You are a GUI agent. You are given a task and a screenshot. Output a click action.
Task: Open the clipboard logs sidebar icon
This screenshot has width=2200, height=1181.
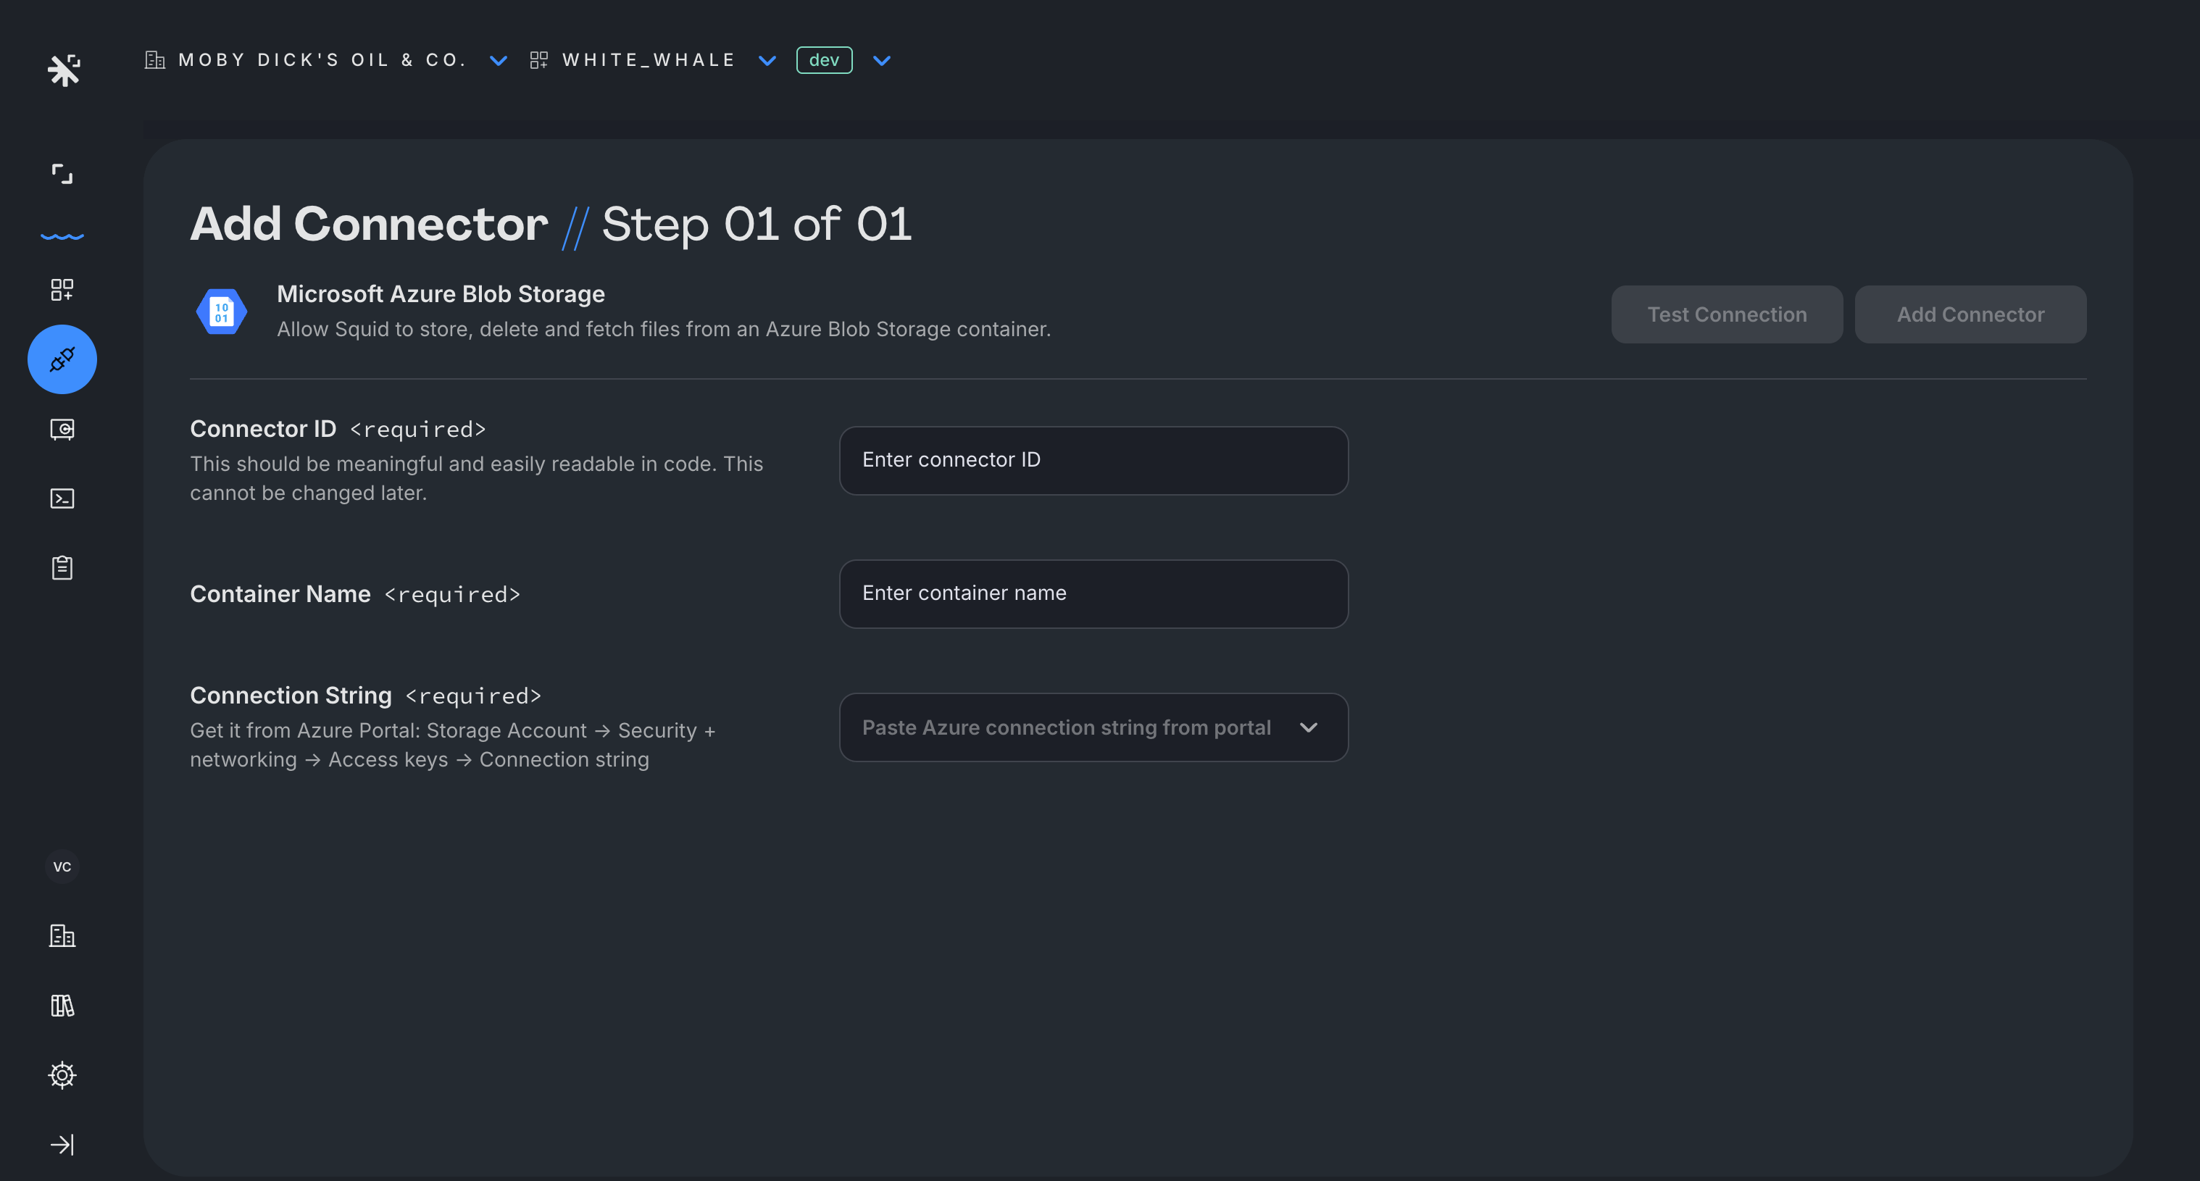[x=62, y=568]
